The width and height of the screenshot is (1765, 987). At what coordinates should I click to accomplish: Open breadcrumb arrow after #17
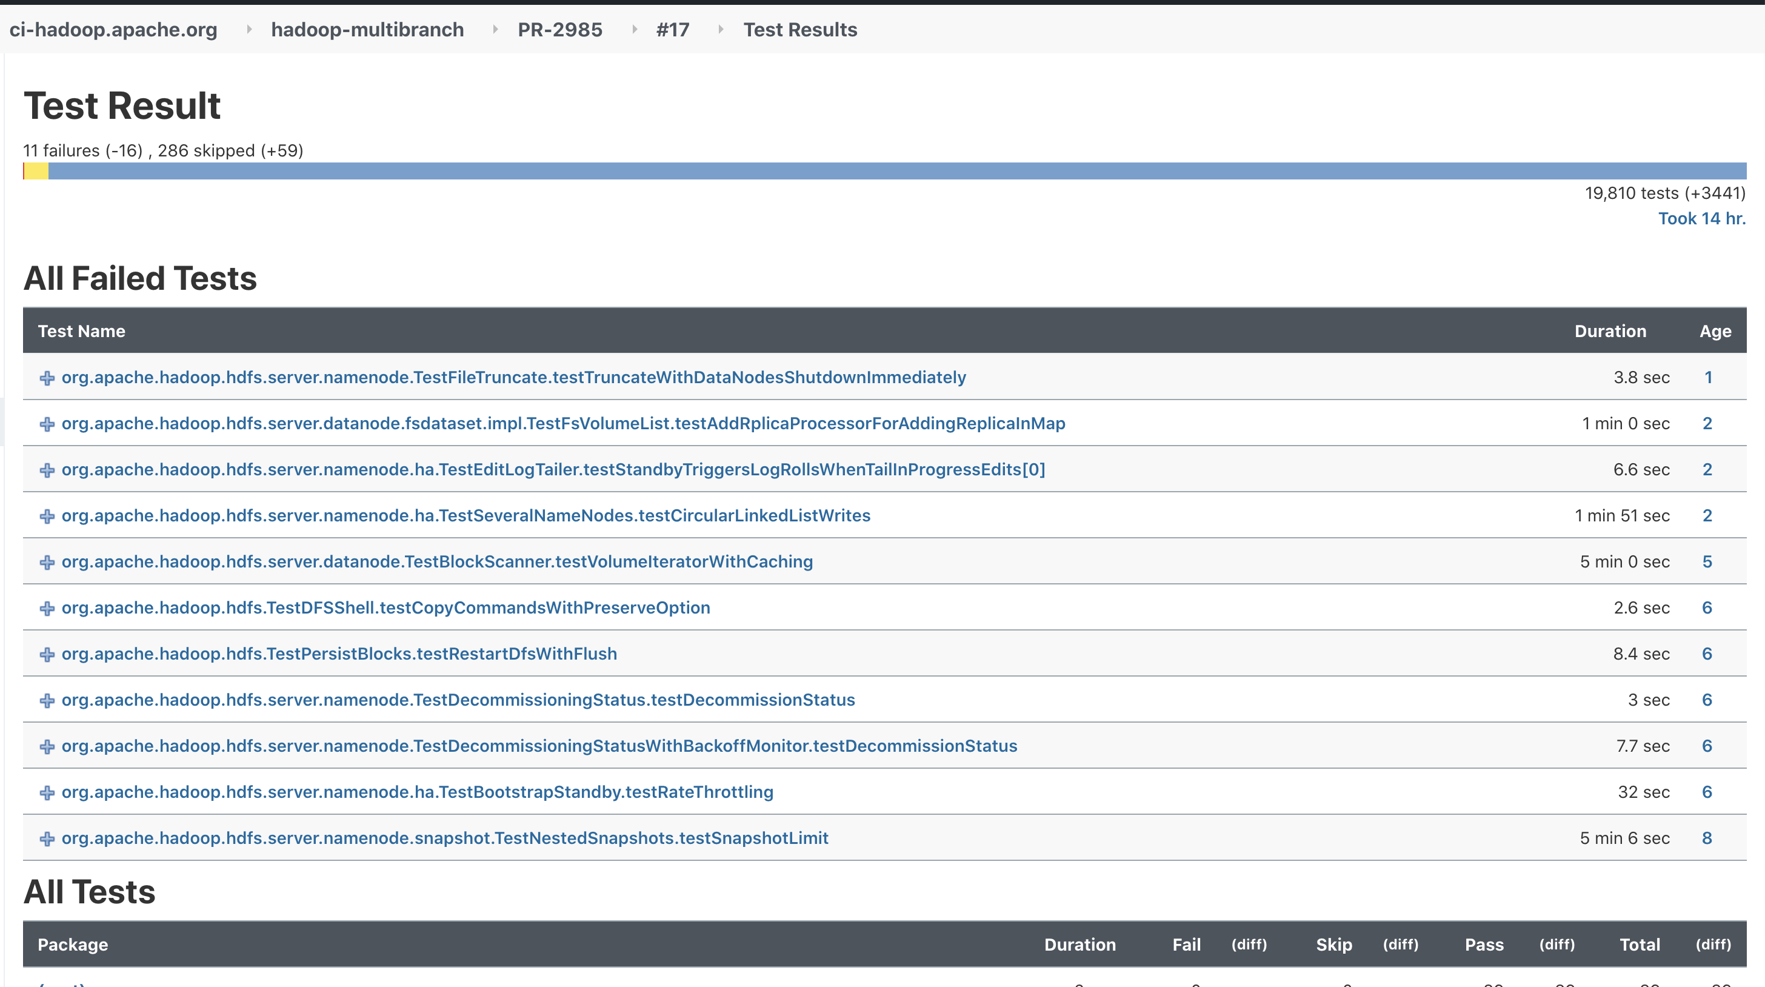pos(720,30)
